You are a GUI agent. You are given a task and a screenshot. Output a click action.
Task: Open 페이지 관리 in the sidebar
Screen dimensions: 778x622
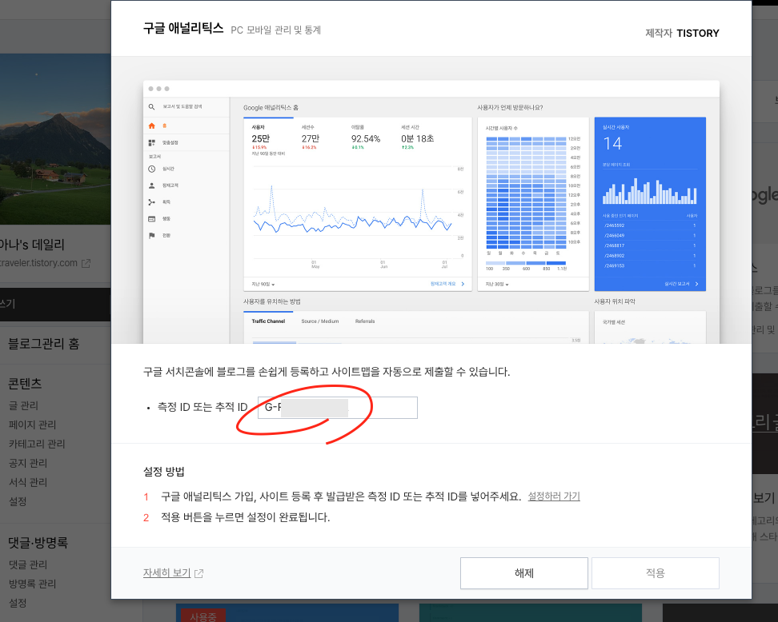click(x=32, y=425)
